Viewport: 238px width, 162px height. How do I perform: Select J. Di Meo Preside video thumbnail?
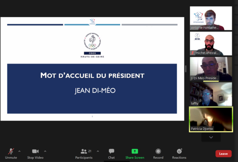211,69
